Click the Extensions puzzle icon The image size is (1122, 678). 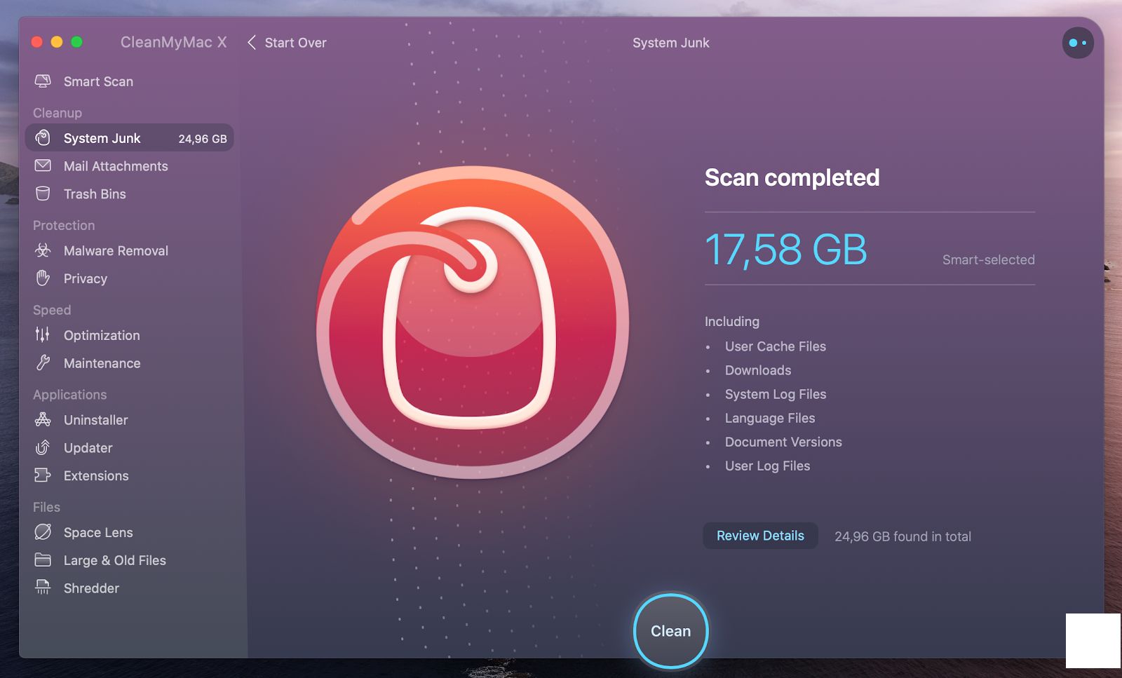click(43, 475)
